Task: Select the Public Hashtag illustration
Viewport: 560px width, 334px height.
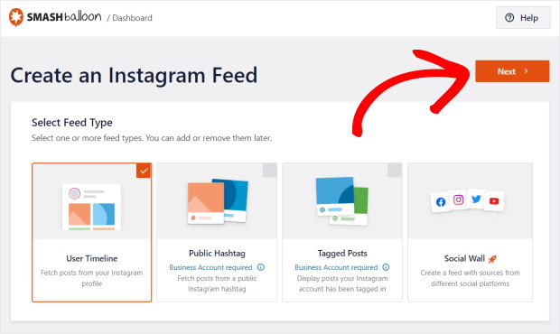Action: tap(218, 201)
